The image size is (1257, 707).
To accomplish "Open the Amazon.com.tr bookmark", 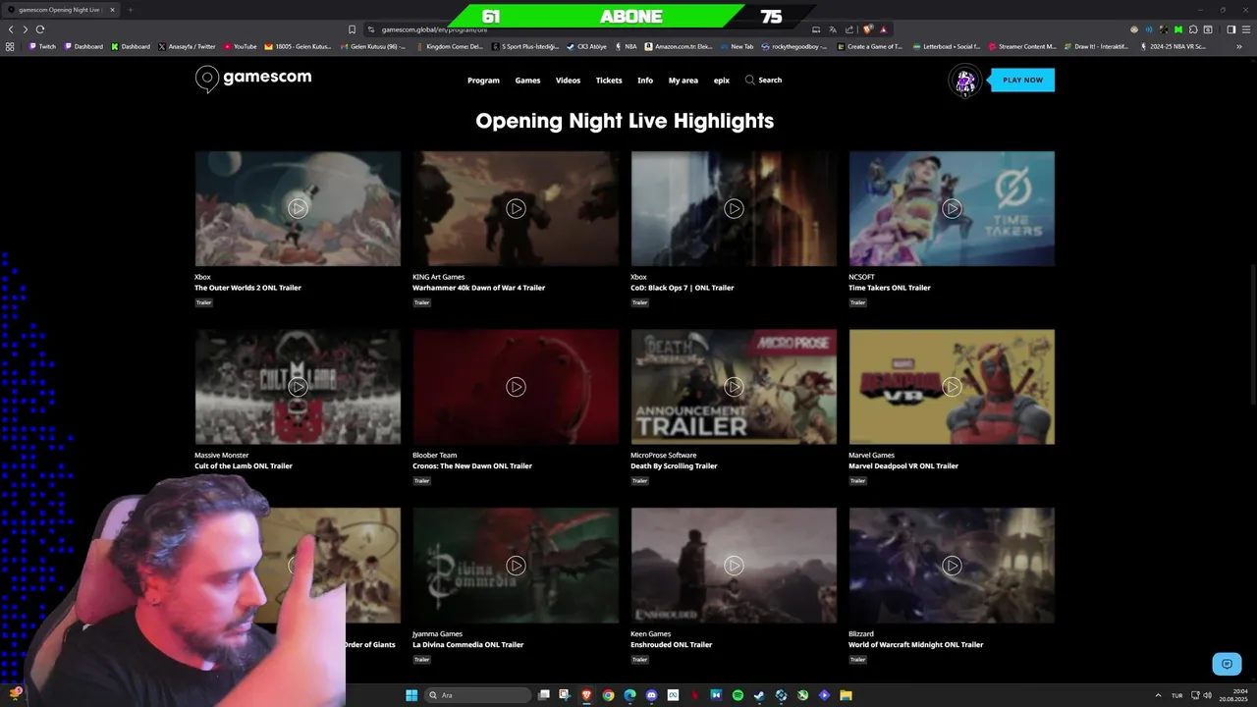I will tap(679, 46).
